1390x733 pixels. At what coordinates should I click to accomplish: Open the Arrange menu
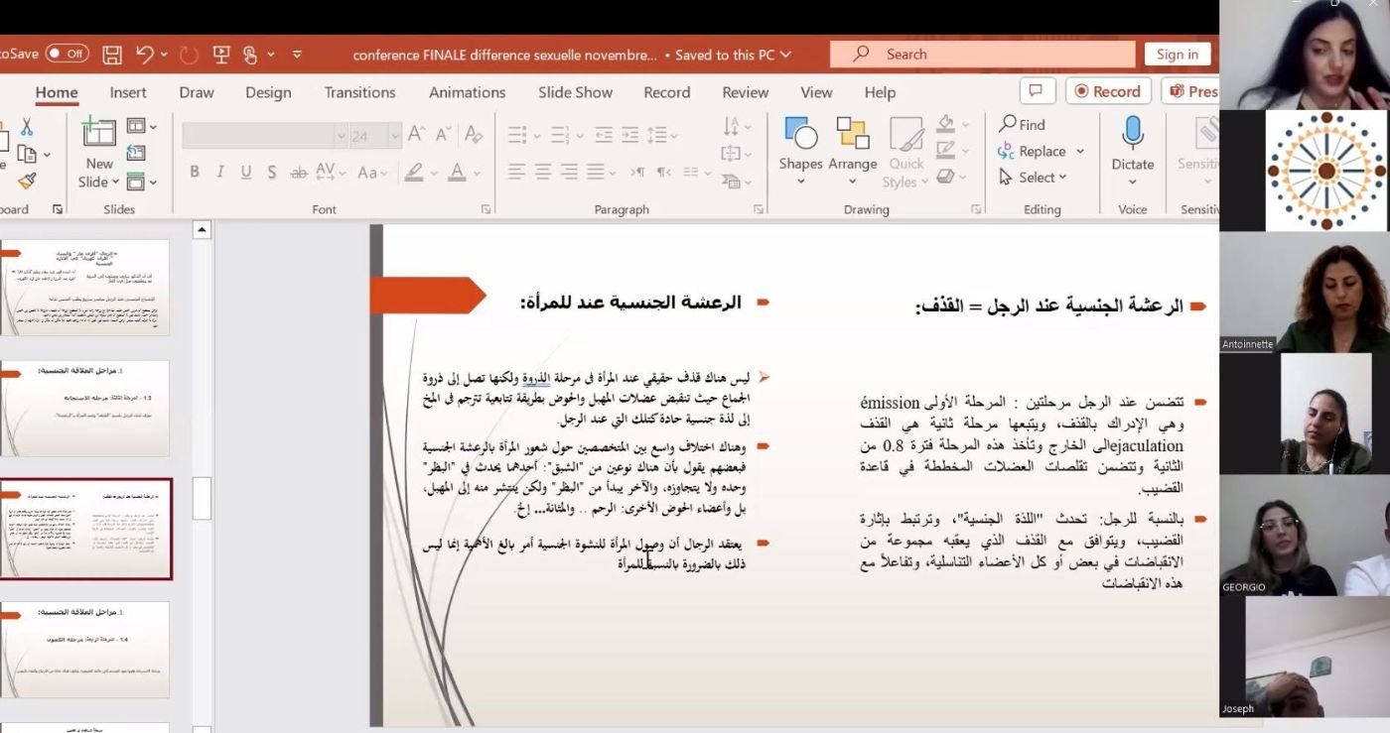pos(853,151)
